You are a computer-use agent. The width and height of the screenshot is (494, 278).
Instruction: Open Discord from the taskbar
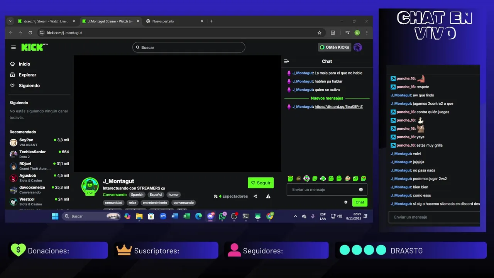click(x=210, y=216)
